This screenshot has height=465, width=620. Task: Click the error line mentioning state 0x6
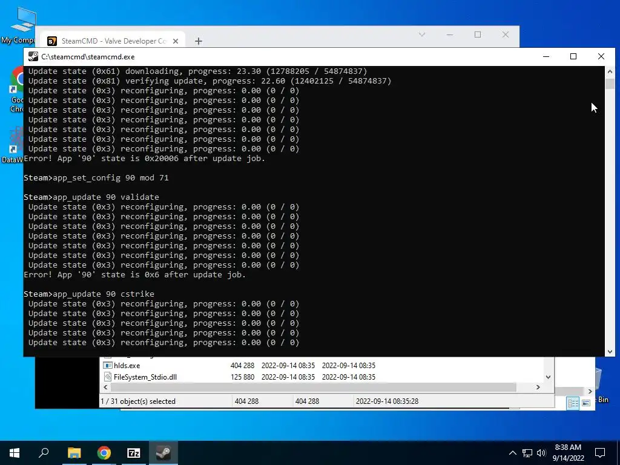coord(135,274)
